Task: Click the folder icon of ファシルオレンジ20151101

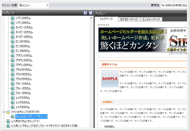Action: tap(8, 112)
